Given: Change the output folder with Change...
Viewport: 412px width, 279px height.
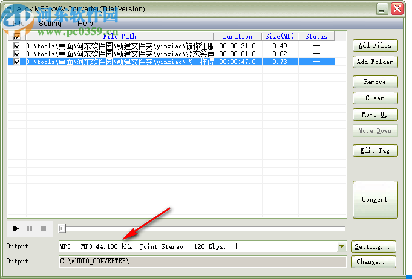Looking at the screenshot, I should coord(373,261).
